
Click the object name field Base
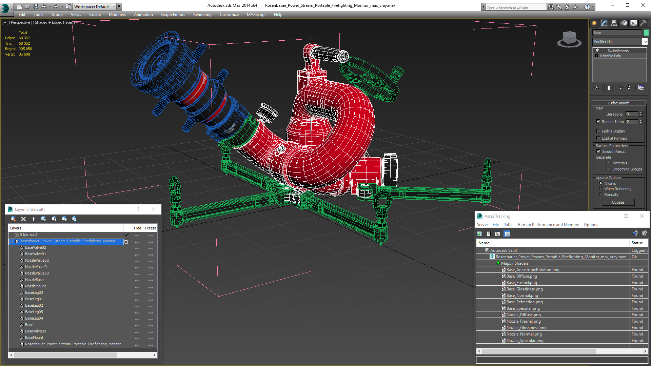coord(617,33)
